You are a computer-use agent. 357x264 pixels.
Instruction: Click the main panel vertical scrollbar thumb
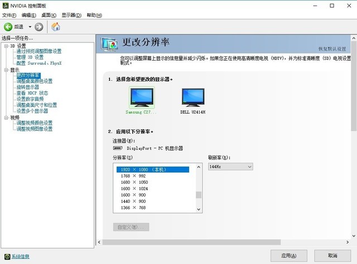coord(354,86)
